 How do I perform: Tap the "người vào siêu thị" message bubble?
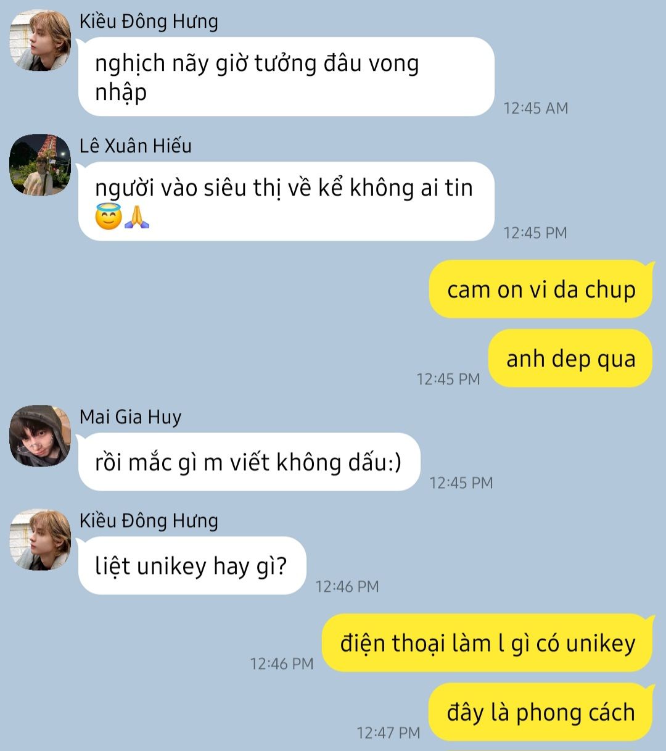coord(286,201)
